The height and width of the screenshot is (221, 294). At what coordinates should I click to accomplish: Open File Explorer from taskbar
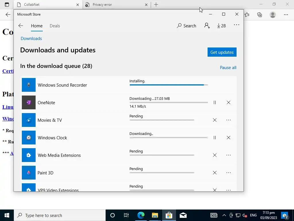point(155,215)
